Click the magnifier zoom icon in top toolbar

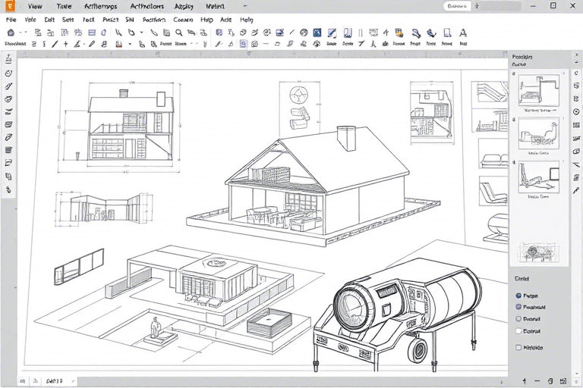point(178,33)
